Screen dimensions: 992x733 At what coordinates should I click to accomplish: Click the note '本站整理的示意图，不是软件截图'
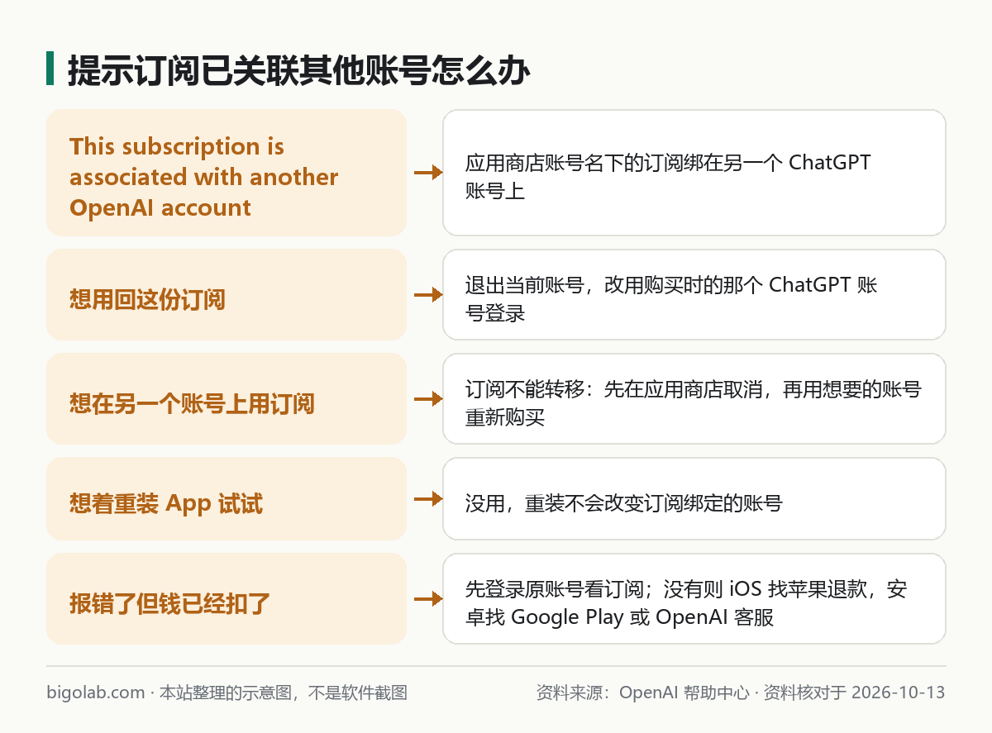284,693
